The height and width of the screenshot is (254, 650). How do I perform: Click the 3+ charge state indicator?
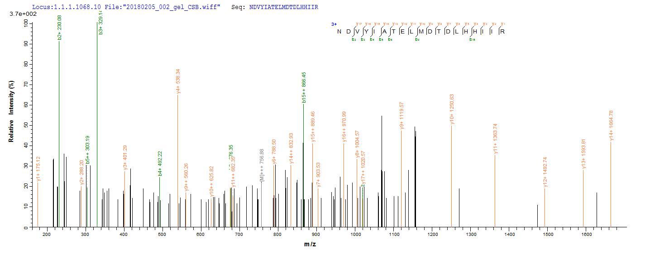(x=334, y=24)
